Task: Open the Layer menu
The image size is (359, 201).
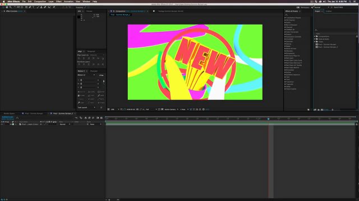Action: click(x=51, y=1)
